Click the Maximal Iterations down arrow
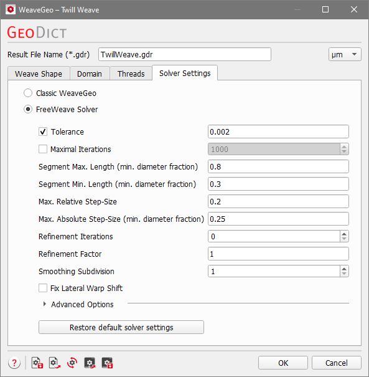Screen dimensions: 369x377 [344, 151]
